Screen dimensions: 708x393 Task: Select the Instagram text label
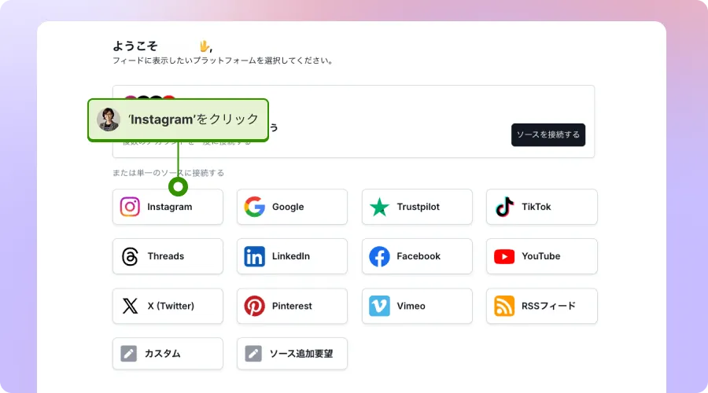tap(170, 207)
